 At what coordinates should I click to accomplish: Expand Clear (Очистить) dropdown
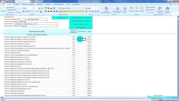tap(155, 12)
